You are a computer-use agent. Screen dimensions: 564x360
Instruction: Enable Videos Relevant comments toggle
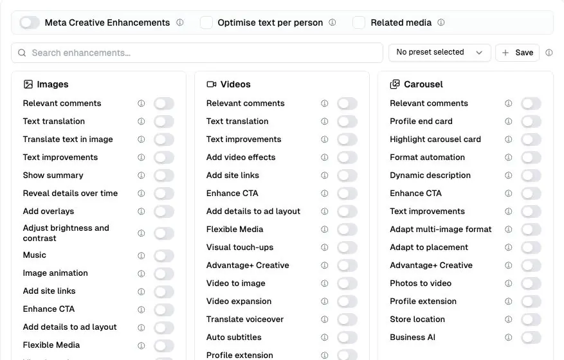click(x=347, y=104)
